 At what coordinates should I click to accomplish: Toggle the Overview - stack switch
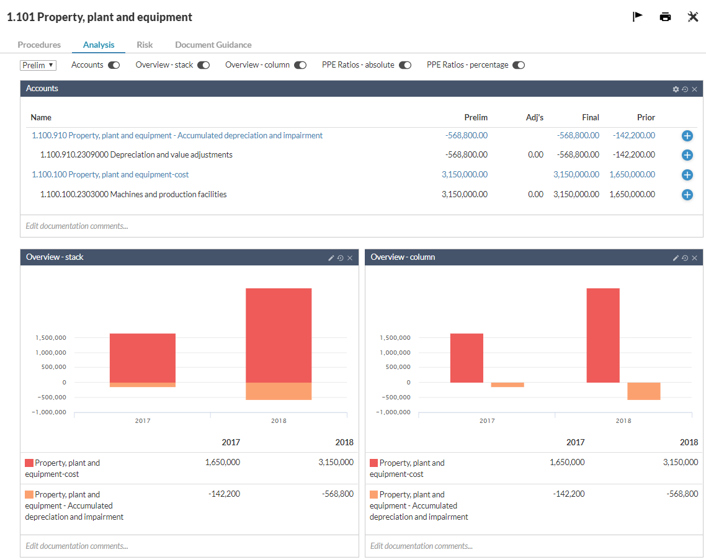[203, 65]
